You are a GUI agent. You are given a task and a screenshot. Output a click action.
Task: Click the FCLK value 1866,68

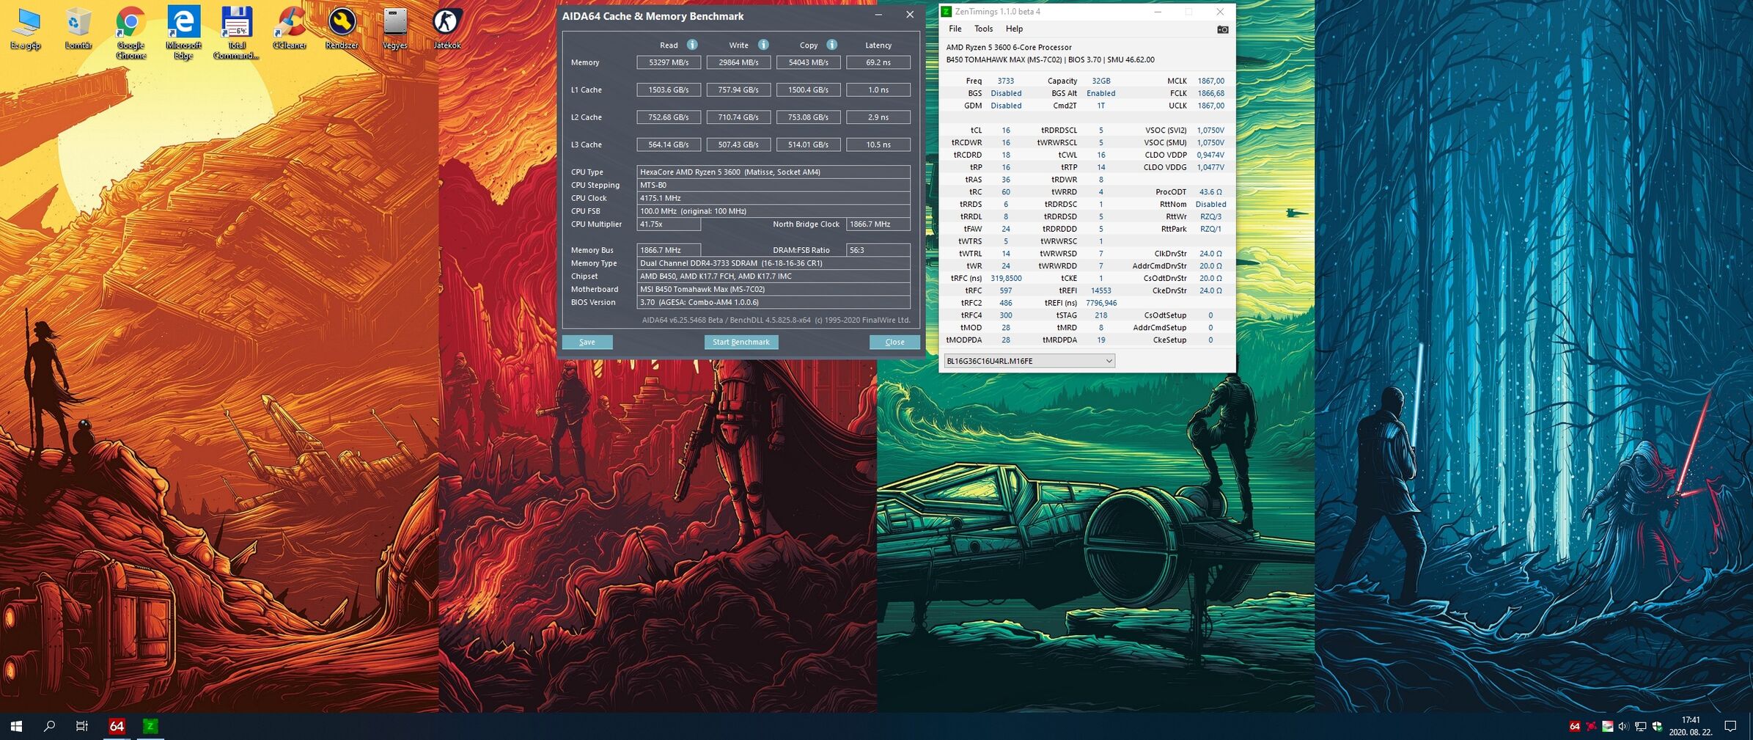[x=1210, y=93]
